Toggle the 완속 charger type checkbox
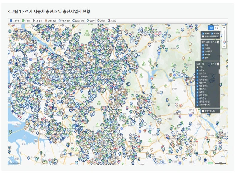Image resolution: width=235 pixels, height=173 pixels. tap(203, 58)
